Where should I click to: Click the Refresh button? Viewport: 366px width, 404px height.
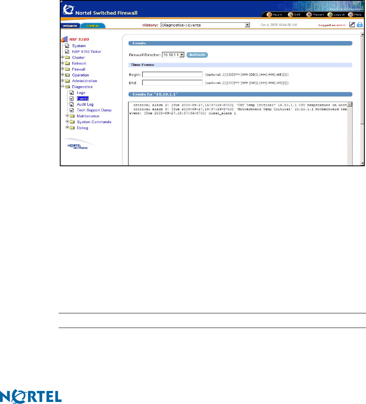[197, 55]
